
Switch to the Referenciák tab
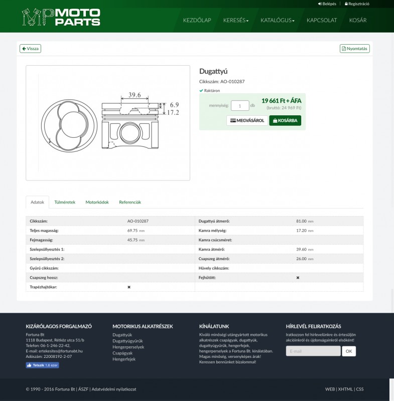pos(130,202)
